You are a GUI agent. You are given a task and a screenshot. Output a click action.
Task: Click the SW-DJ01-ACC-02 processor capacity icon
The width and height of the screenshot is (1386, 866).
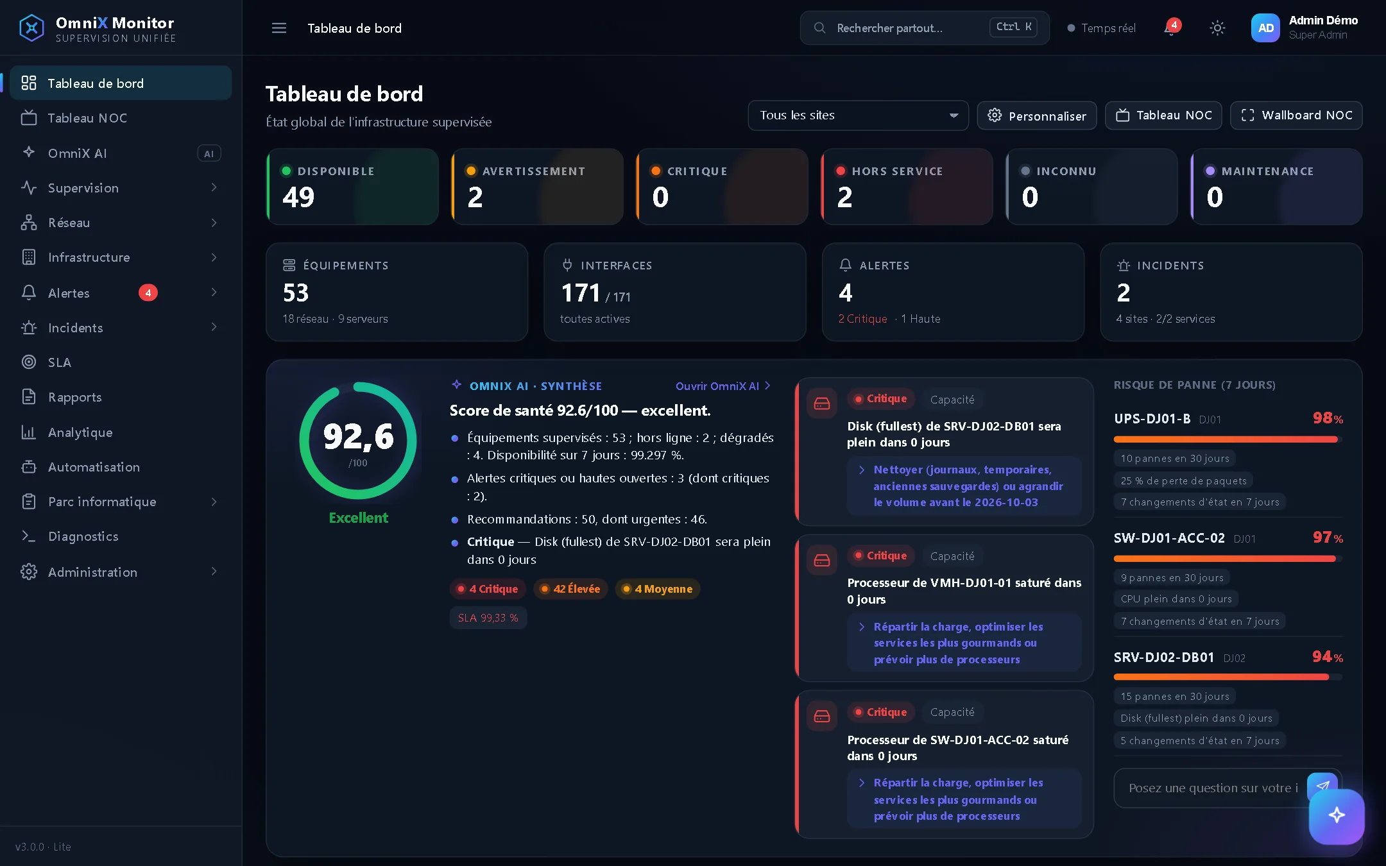tap(822, 717)
